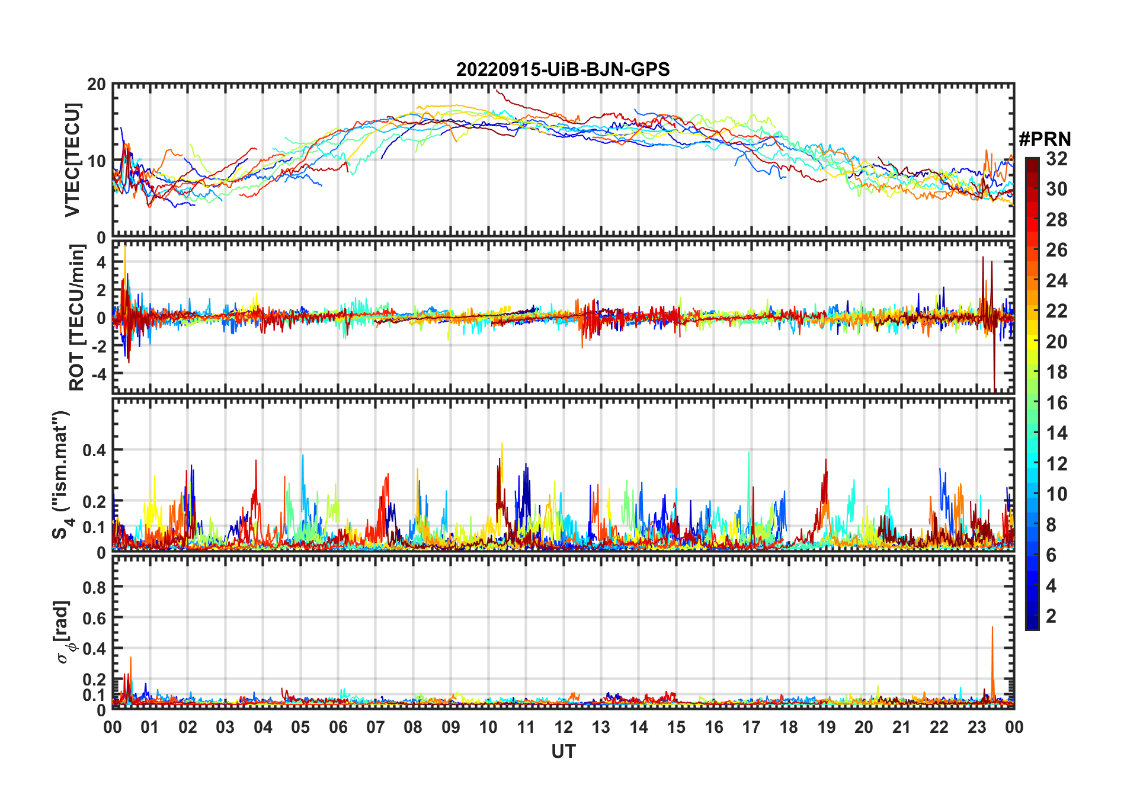Select colorbar tick label "14" on PRN scale
This screenshot has width=1127, height=788.
coord(1056,433)
